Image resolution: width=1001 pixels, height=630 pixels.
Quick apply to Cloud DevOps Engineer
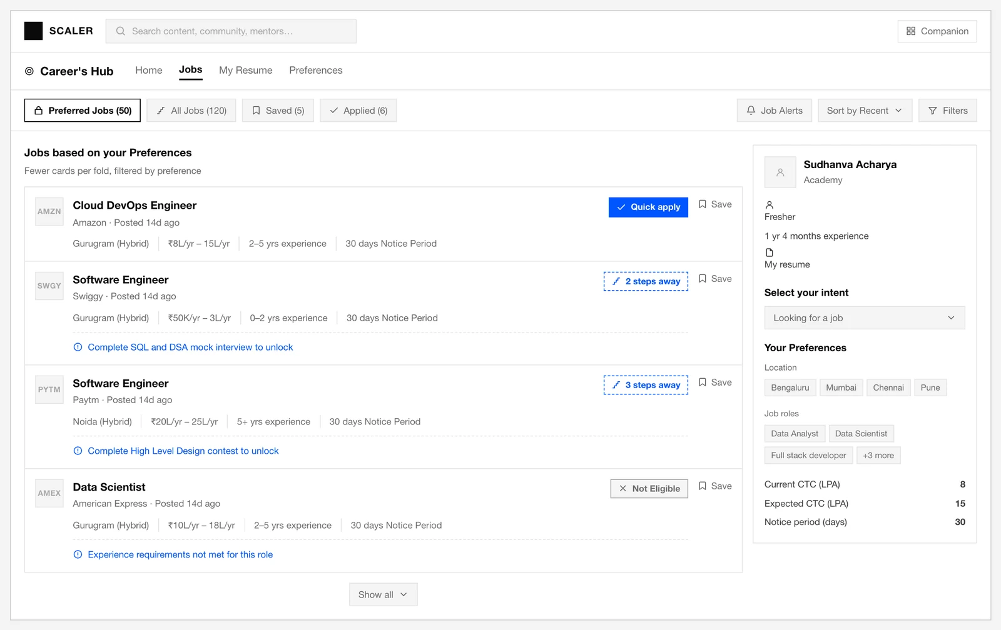click(x=648, y=207)
